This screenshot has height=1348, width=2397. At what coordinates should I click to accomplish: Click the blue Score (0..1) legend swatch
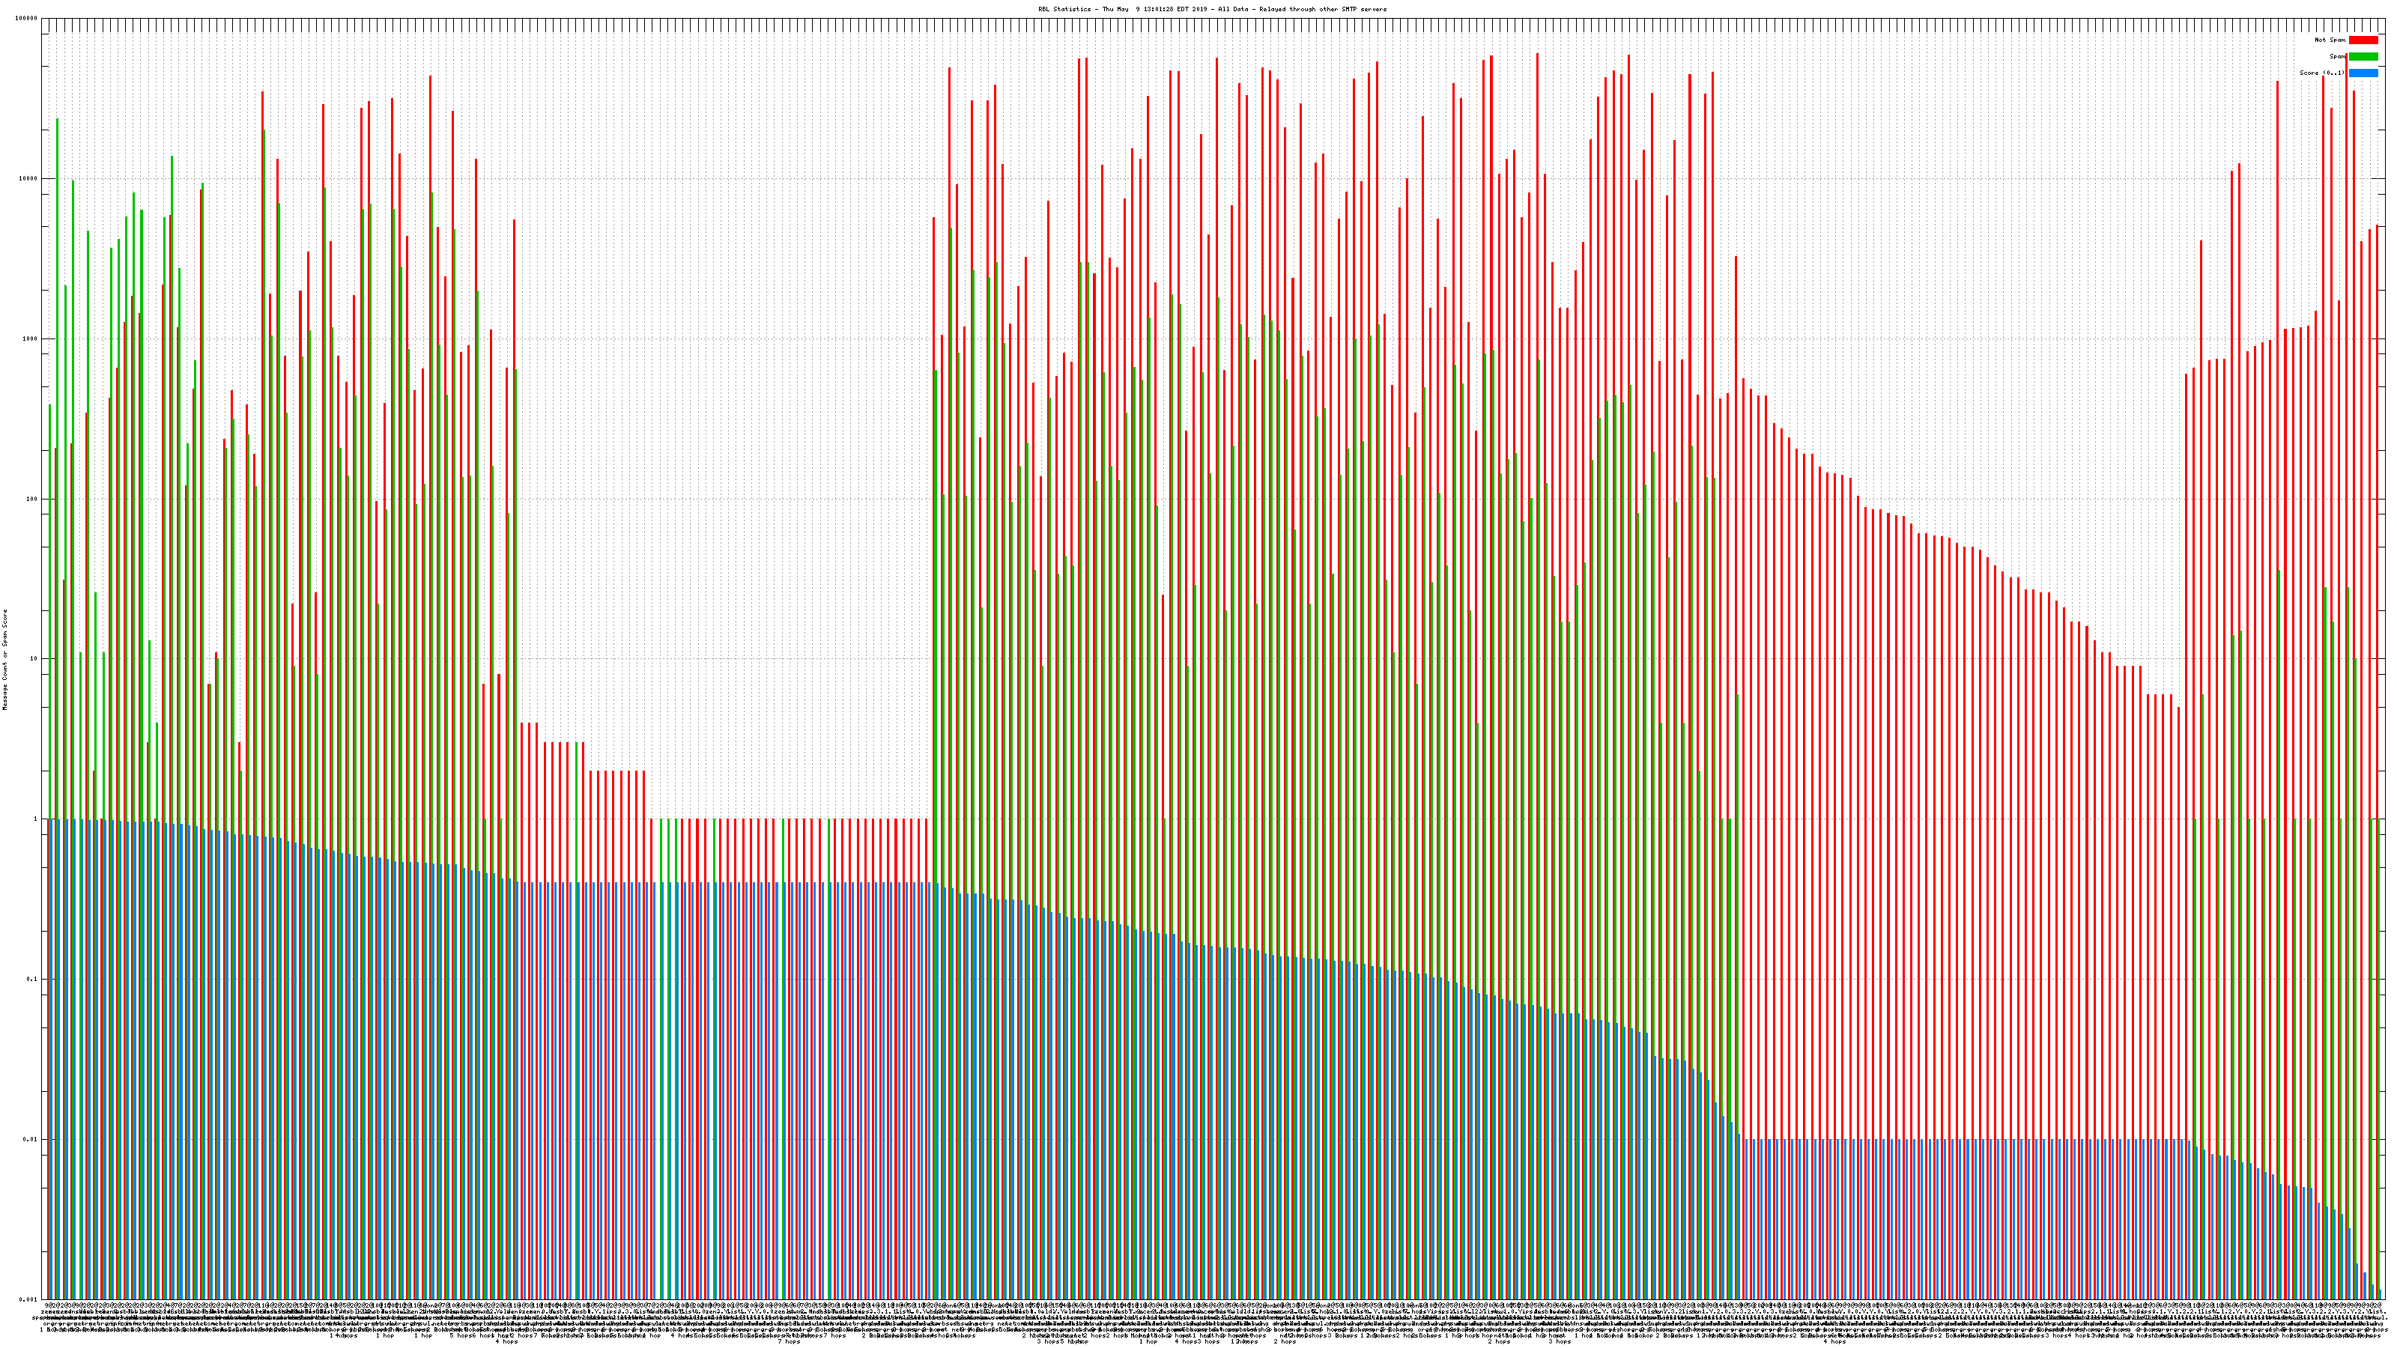(2363, 73)
